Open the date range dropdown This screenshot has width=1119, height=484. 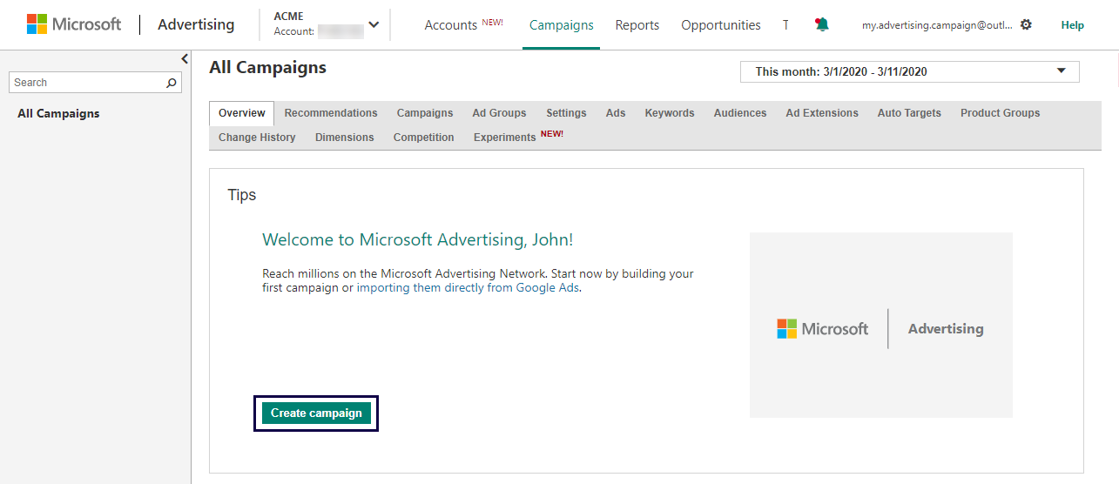(909, 71)
